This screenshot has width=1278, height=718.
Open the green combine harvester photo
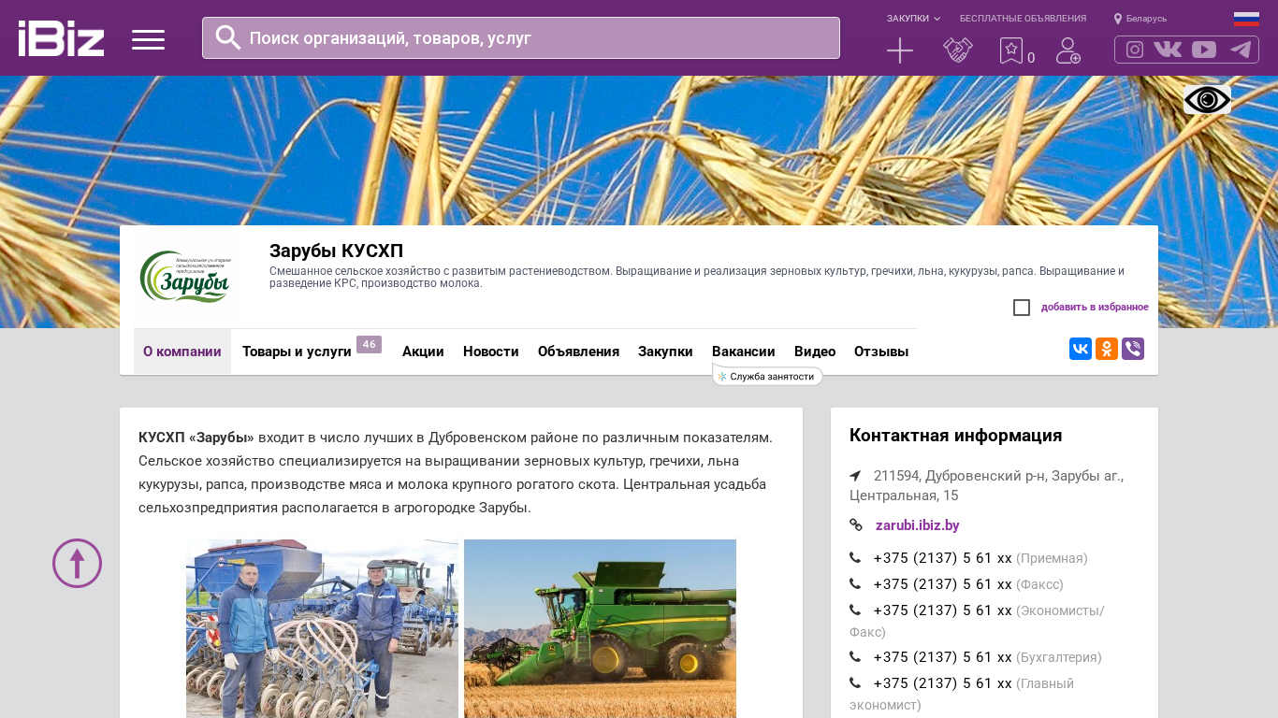tap(600, 628)
